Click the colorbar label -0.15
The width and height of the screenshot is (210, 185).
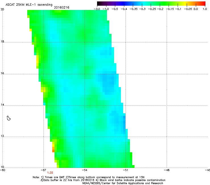[x=170, y=9]
